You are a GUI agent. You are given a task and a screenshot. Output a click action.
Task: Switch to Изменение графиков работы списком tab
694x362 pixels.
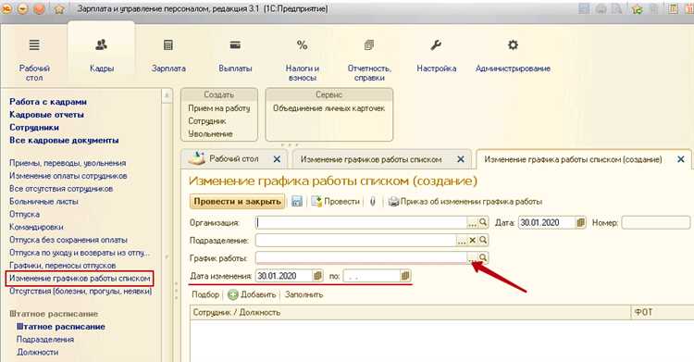pyautogui.click(x=371, y=159)
